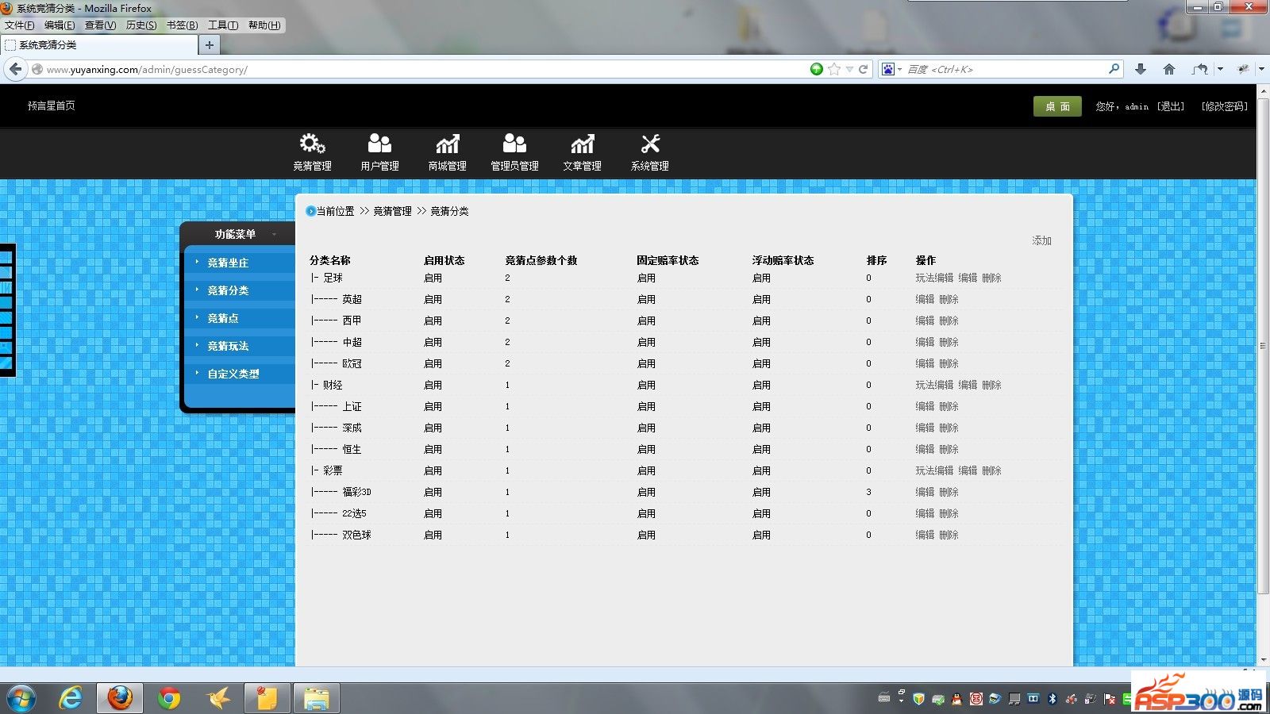Open 工具 menu

coord(223,25)
